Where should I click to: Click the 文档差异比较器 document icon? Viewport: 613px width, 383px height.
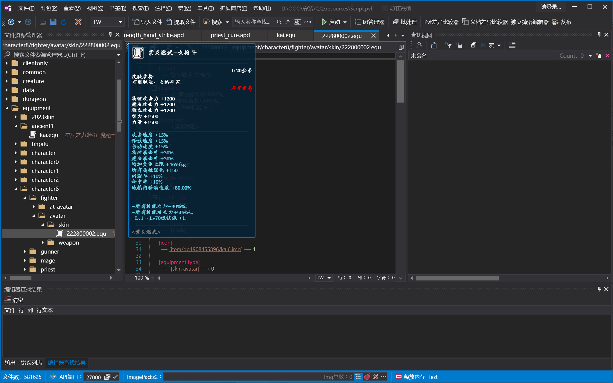[x=465, y=22]
